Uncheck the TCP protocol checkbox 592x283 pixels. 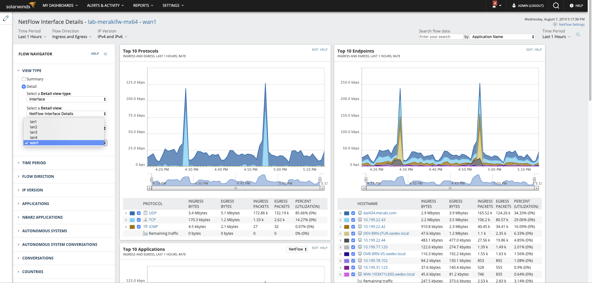coord(139,220)
